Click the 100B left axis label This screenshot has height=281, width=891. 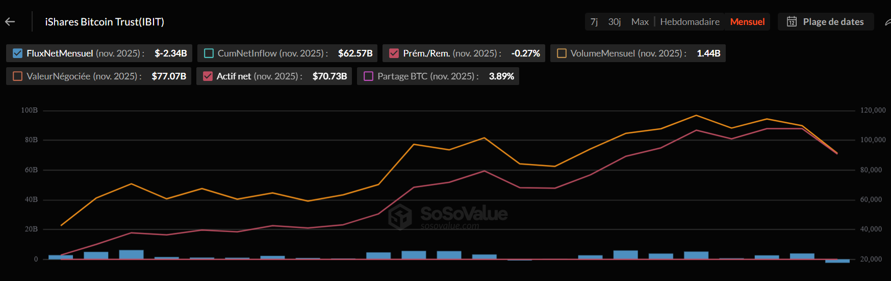[29, 110]
